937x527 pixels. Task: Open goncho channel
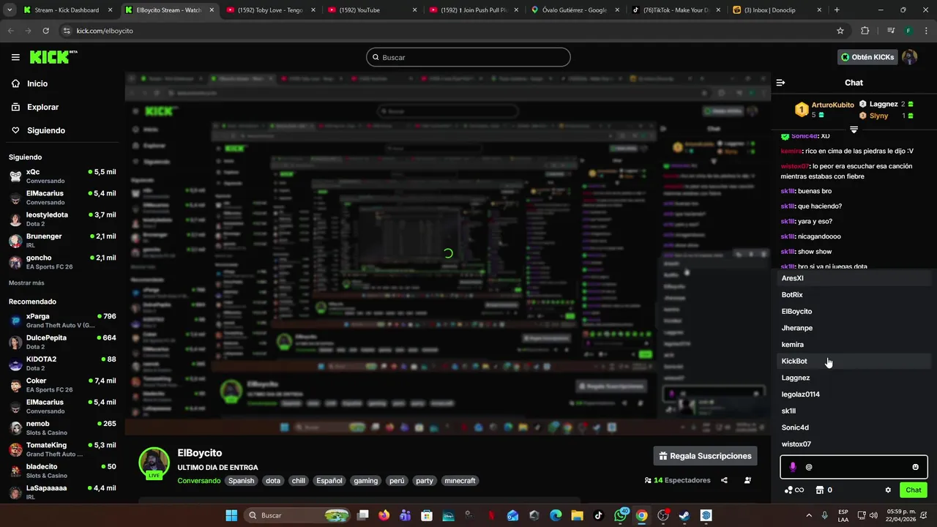[x=62, y=262]
